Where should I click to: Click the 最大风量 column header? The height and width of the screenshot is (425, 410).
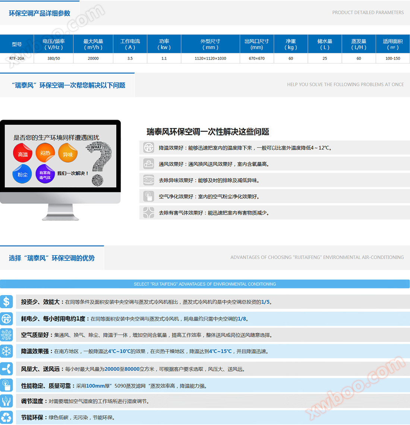click(x=93, y=44)
